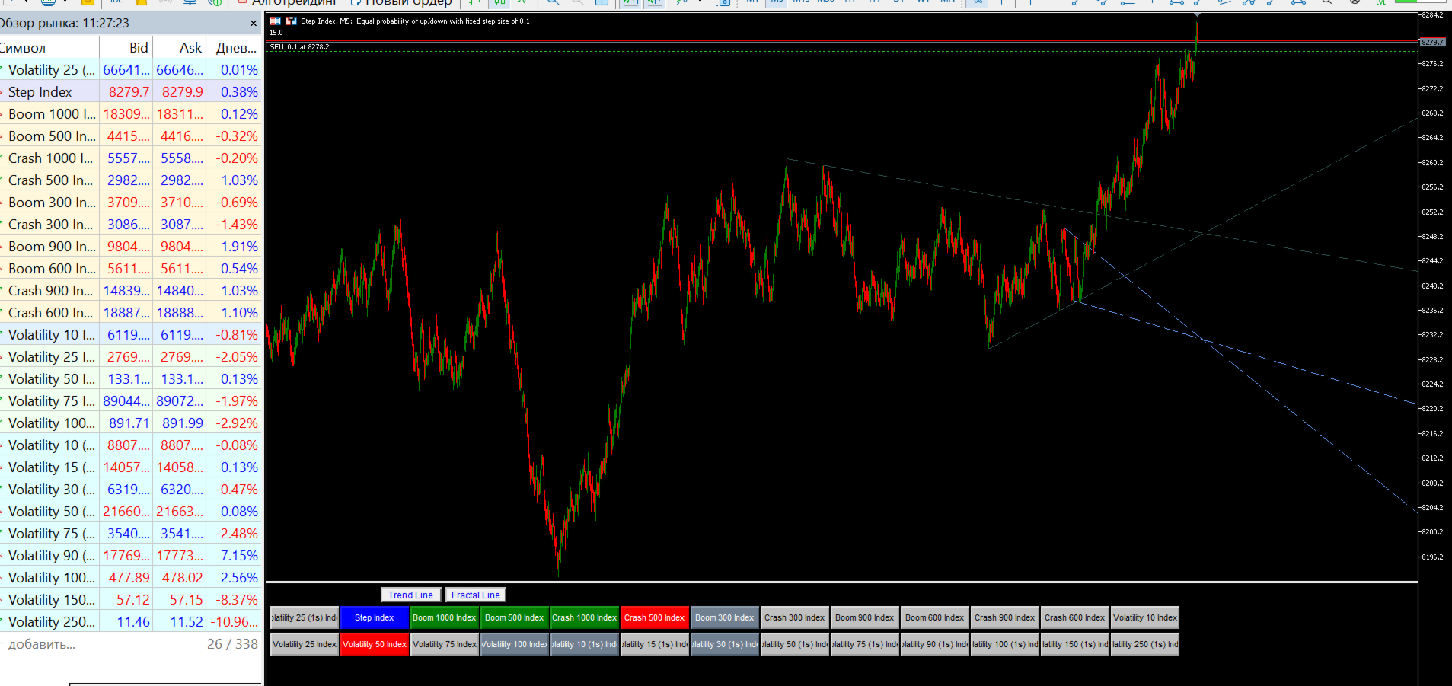The width and height of the screenshot is (1452, 686).
Task: Select the 'Boom 500 In...' Market Watch row
Action: 131,136
